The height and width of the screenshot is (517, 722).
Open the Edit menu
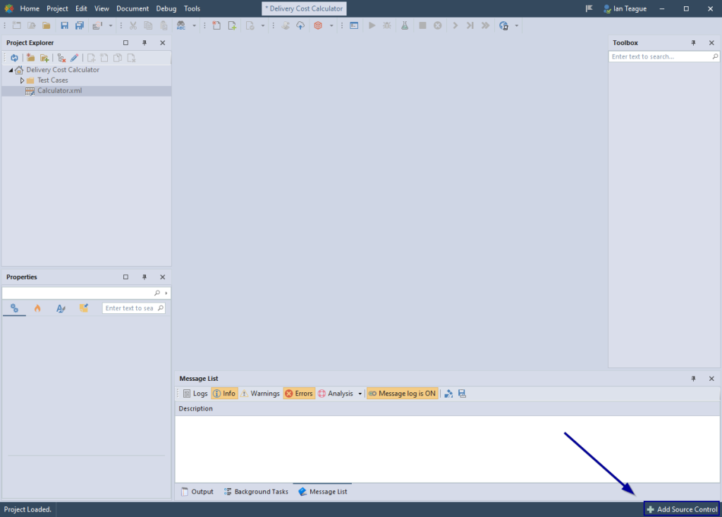tap(81, 8)
